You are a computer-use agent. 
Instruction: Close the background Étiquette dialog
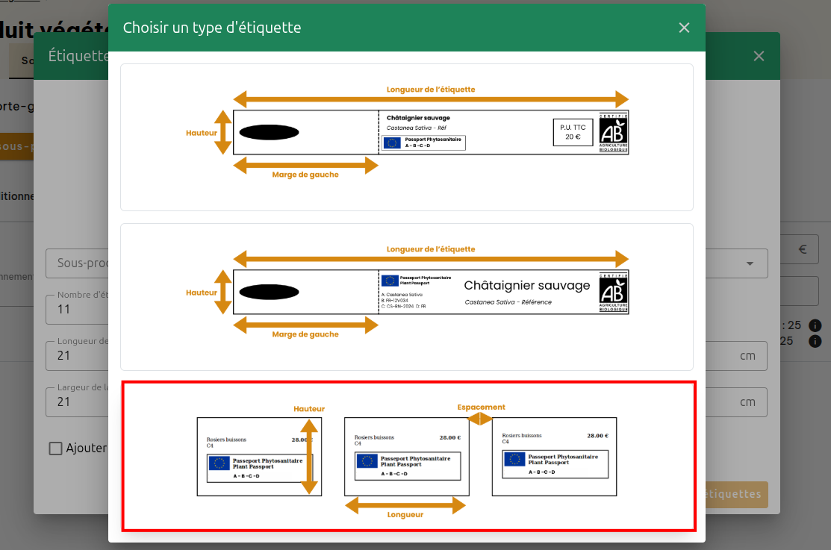[759, 56]
